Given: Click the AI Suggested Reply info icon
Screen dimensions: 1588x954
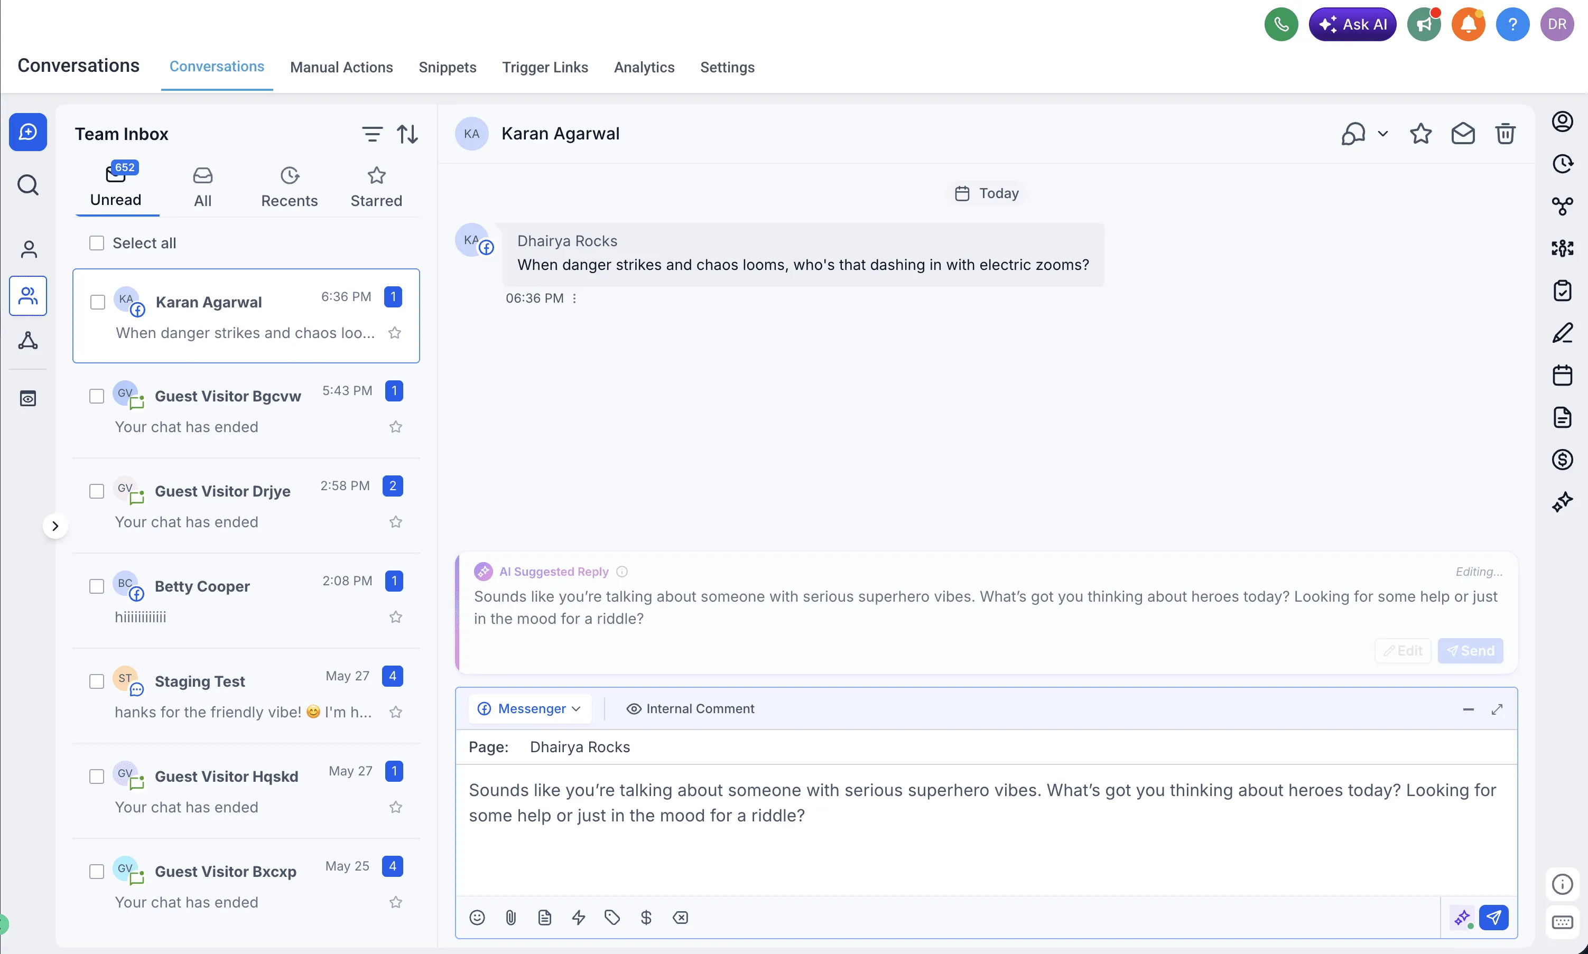Looking at the screenshot, I should pos(623,572).
